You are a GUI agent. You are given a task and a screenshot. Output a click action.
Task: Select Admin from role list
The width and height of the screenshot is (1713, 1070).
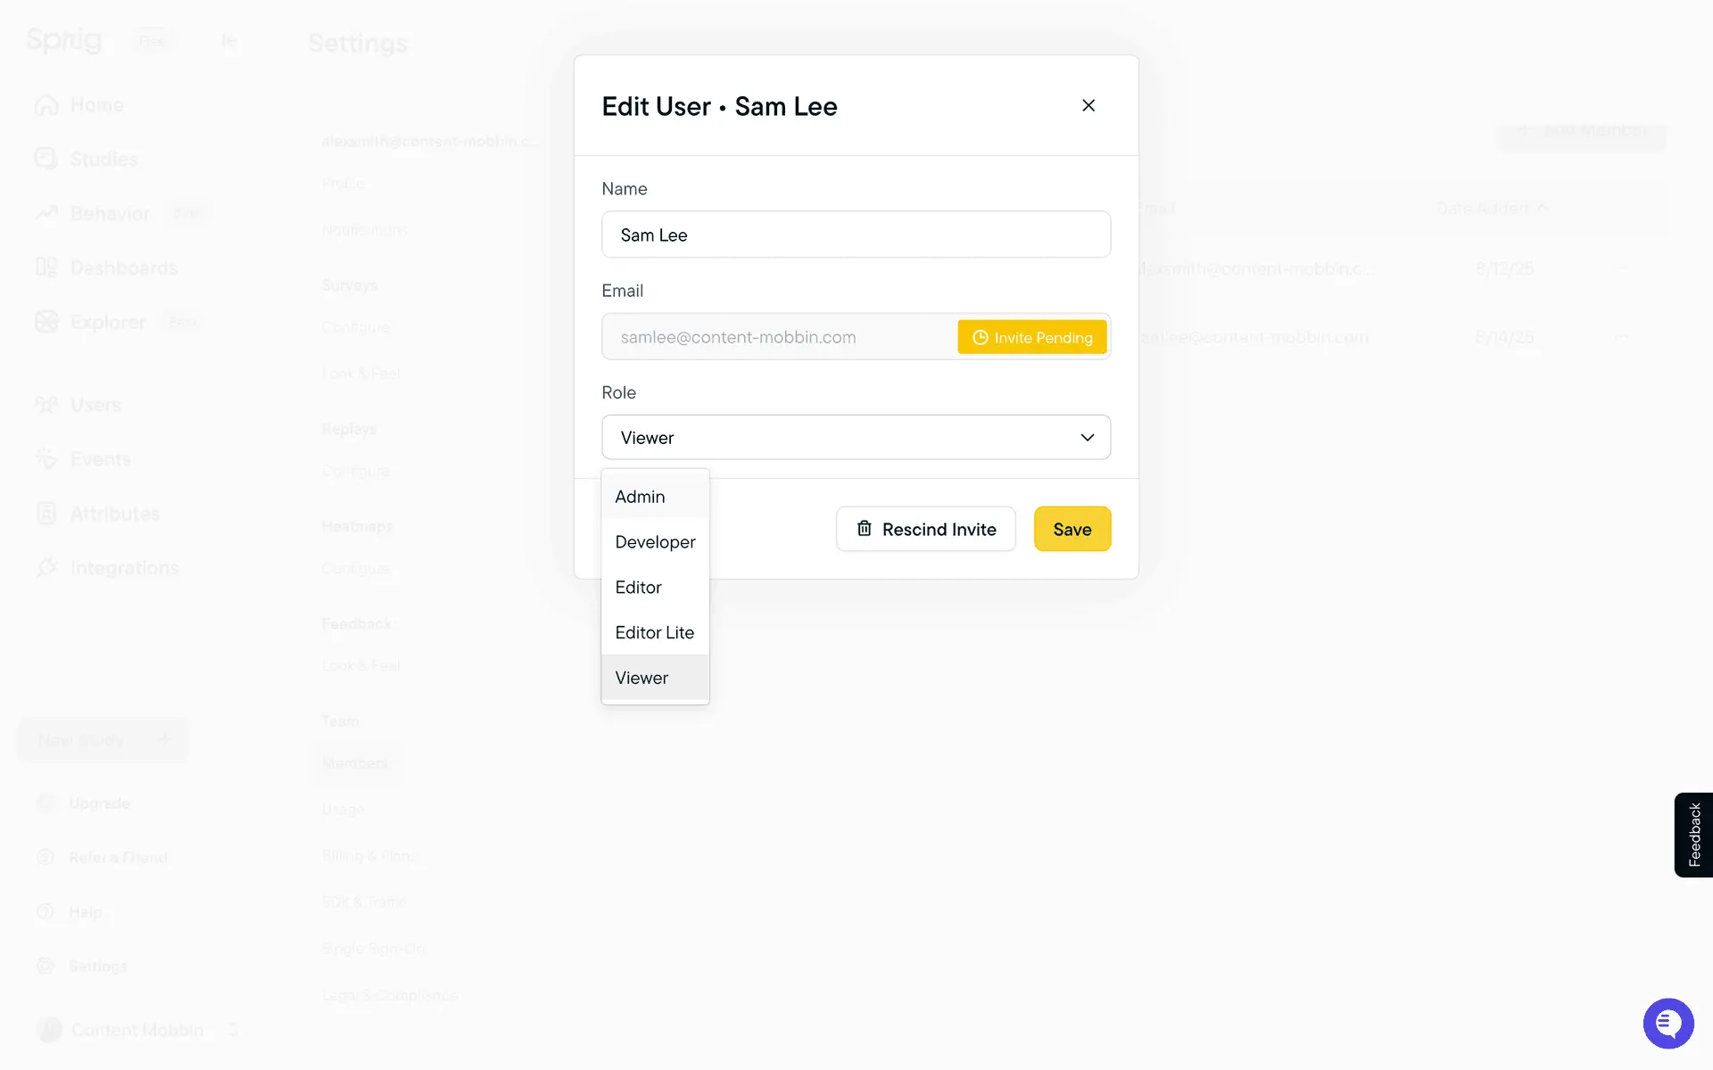pyautogui.click(x=640, y=497)
